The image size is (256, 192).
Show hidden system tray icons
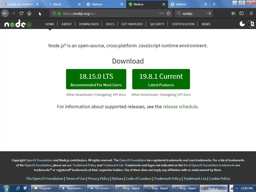[x=237, y=188]
